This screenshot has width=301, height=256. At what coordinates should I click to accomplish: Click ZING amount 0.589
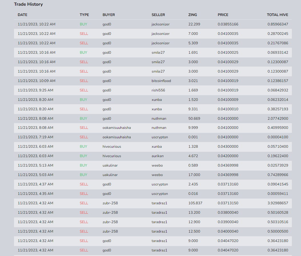(193, 165)
